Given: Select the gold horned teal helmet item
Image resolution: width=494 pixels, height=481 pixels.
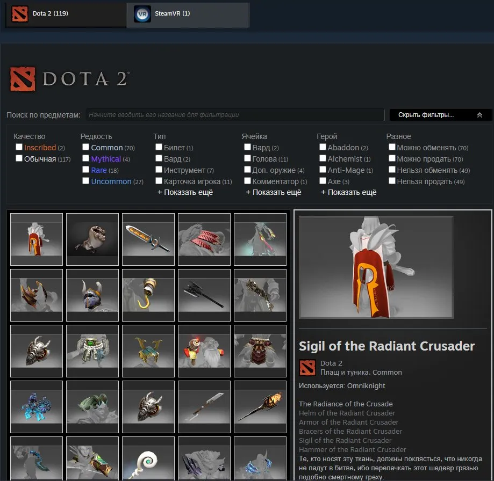Looking at the screenshot, I should point(148,351).
